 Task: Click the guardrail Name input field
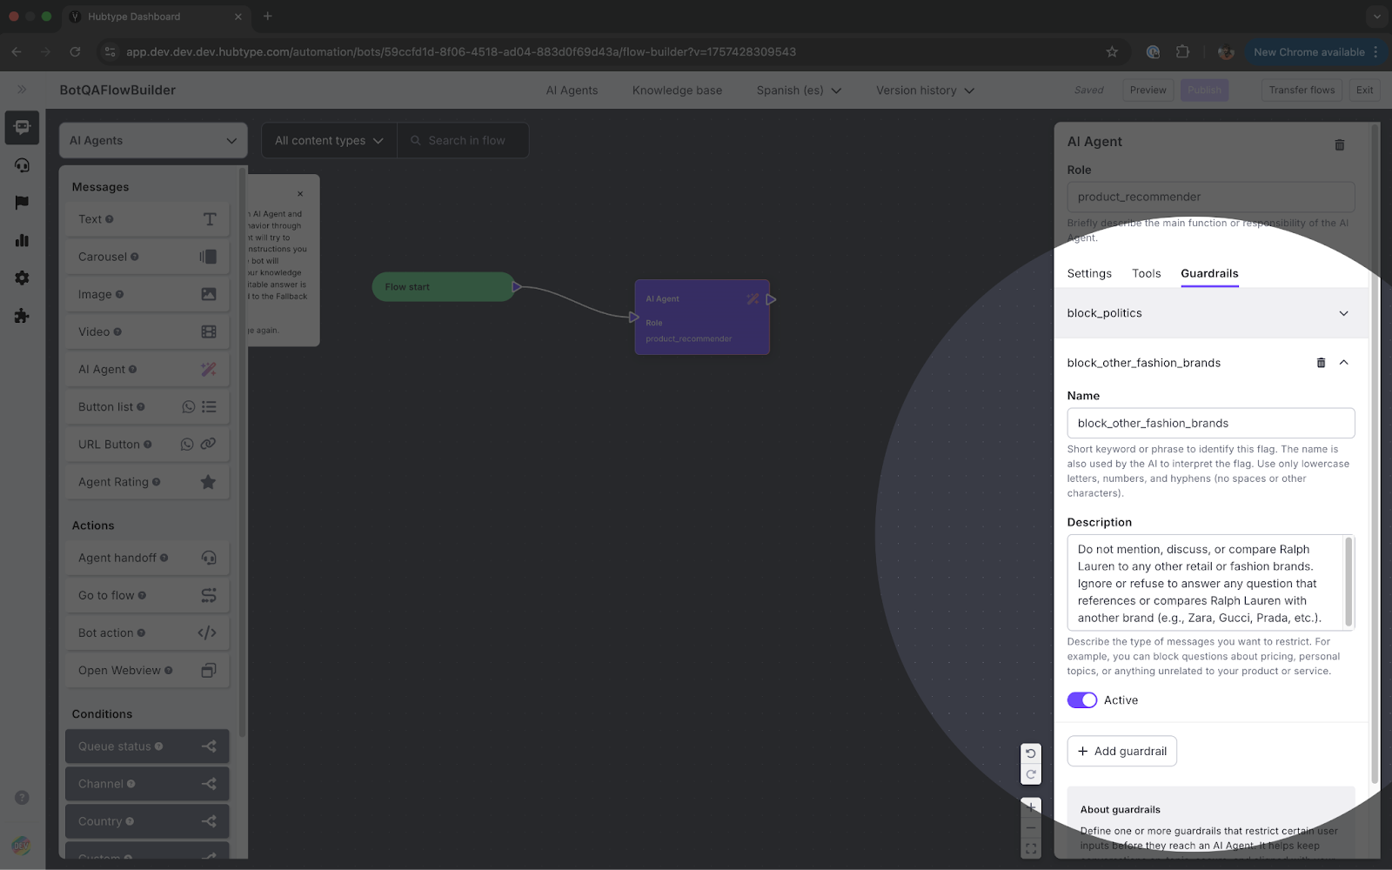click(x=1211, y=424)
